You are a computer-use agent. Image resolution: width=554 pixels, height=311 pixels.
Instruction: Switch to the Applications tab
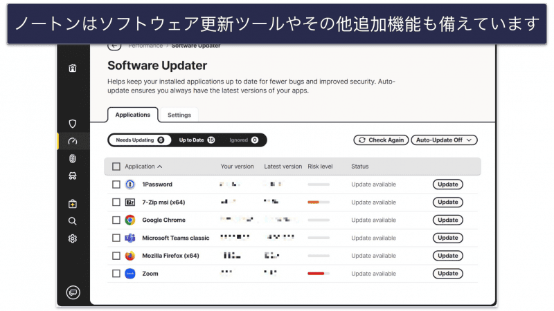tap(133, 115)
